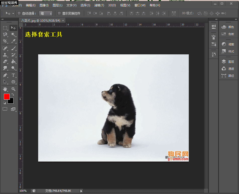The image size is (239, 194).
Task: Open the 组 auto-select dropdown
Action: coord(46,13)
